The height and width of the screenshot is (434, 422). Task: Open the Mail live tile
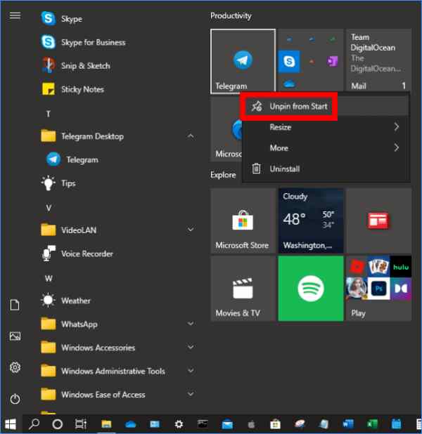[379, 60]
